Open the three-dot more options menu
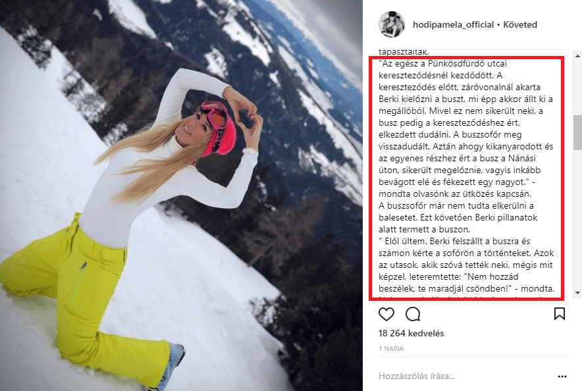Viewport: 582px width, 391px height. (x=562, y=377)
